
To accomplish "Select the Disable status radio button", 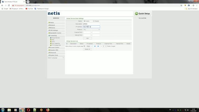I will (x=94, y=21).
